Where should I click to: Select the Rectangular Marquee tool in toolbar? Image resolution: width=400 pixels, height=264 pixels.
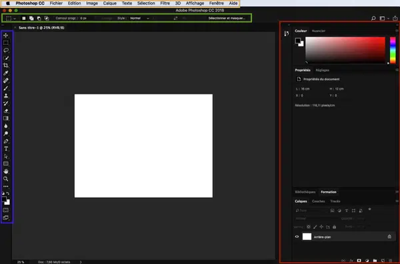click(x=5, y=43)
